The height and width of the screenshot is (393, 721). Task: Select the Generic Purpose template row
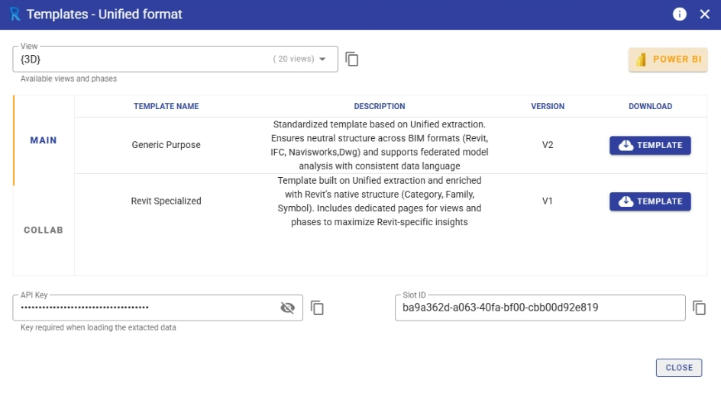[x=167, y=145]
